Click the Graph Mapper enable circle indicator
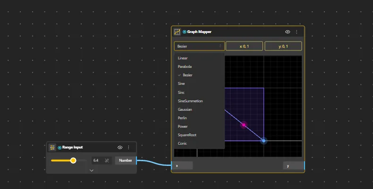 coord(184,32)
